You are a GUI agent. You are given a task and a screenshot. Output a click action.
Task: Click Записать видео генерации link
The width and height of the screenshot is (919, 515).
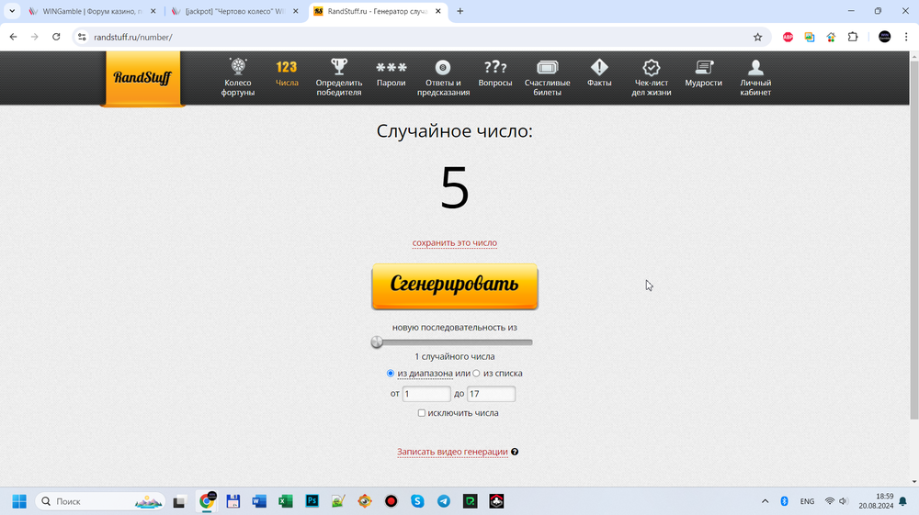(452, 452)
